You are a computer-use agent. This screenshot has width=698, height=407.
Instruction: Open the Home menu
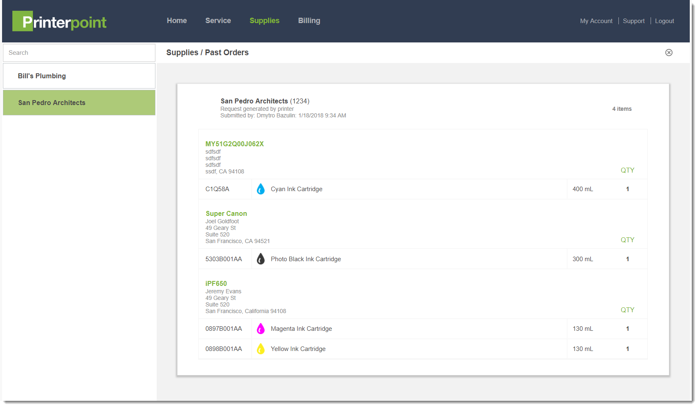pos(176,21)
